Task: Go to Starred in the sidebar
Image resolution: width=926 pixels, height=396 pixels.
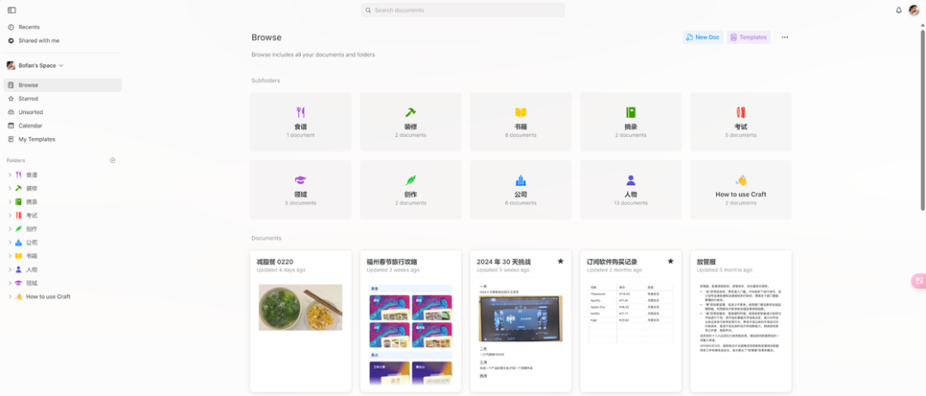Action: pos(28,99)
